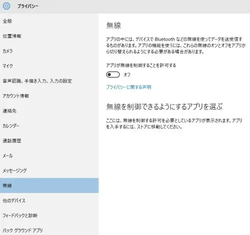Toggle アプリが無線を制御することを許可する switch
Image resolution: width=250 pixels, height=235 pixels.
(x=113, y=75)
